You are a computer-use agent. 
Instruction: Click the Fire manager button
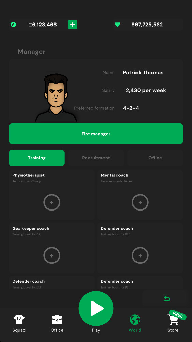point(96,134)
